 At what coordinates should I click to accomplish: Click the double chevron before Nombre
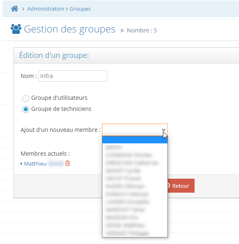click(x=122, y=30)
